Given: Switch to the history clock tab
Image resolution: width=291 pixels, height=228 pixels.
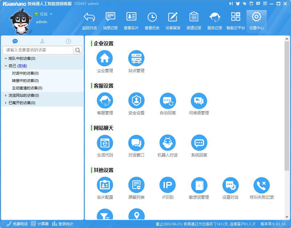Looking at the screenshot, I should [69, 41].
